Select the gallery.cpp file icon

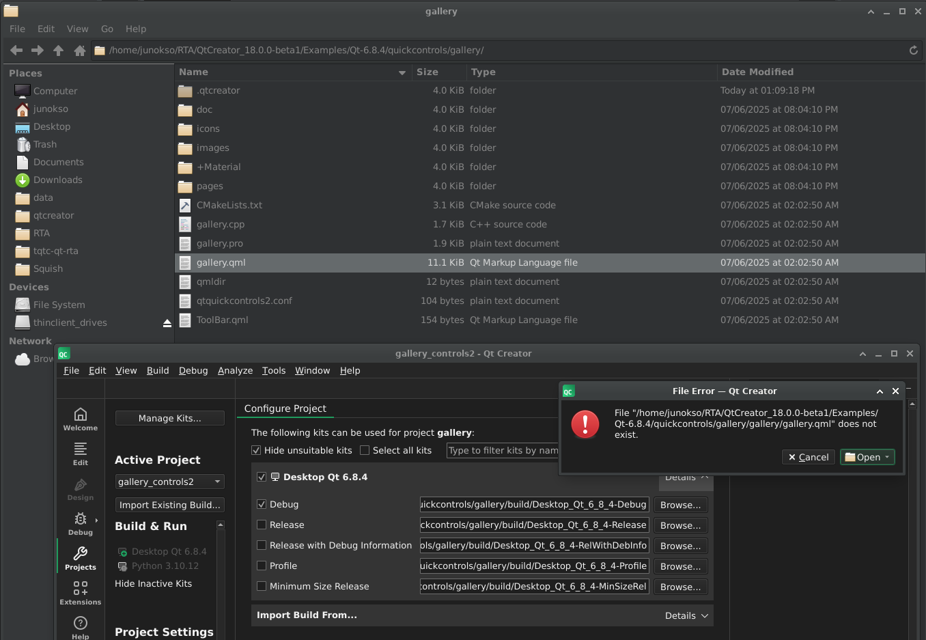coord(185,224)
